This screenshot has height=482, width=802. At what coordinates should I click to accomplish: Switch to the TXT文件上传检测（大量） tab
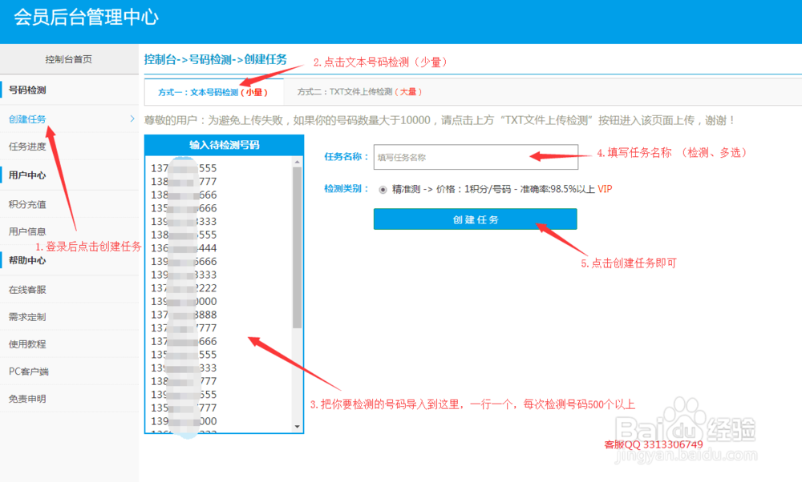(358, 92)
